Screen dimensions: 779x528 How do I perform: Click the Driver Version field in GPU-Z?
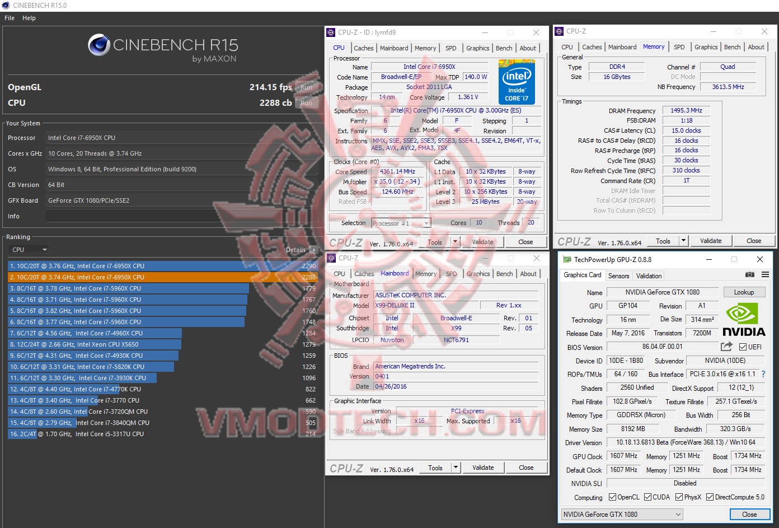coord(686,442)
